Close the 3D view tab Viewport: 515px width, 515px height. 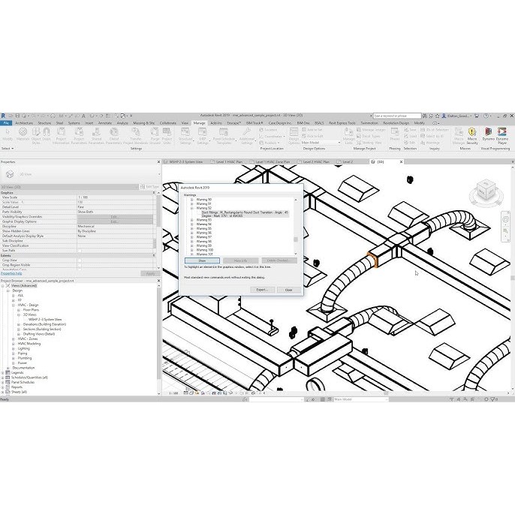401,161
